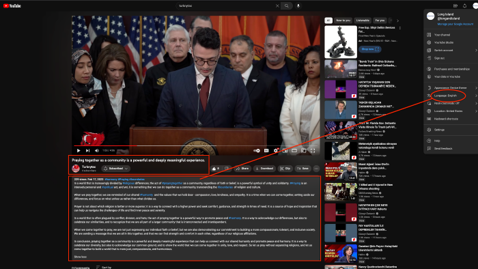Share the video

(242, 169)
